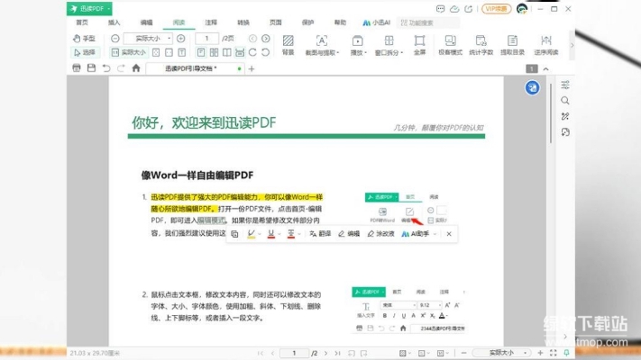Click the zoom out minus icon in ribbon
Image resolution: width=641 pixels, height=360 pixels.
point(115,39)
